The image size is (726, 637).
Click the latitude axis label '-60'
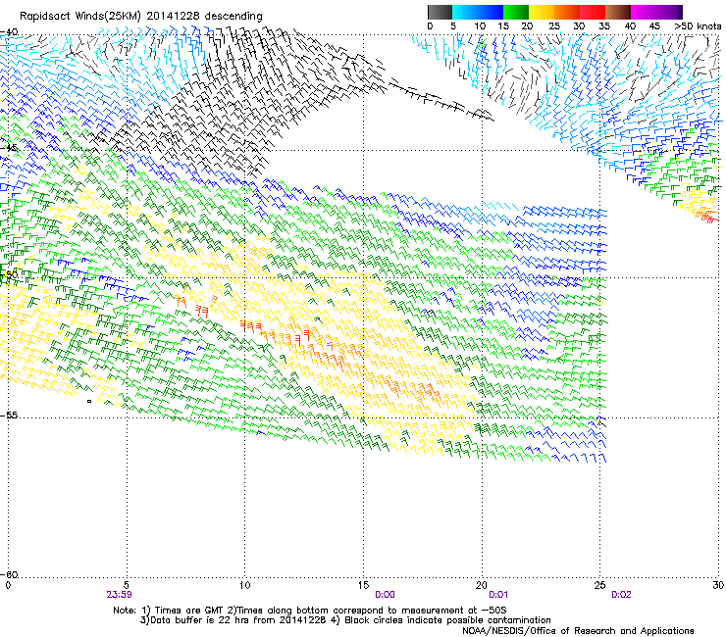click(x=9, y=574)
